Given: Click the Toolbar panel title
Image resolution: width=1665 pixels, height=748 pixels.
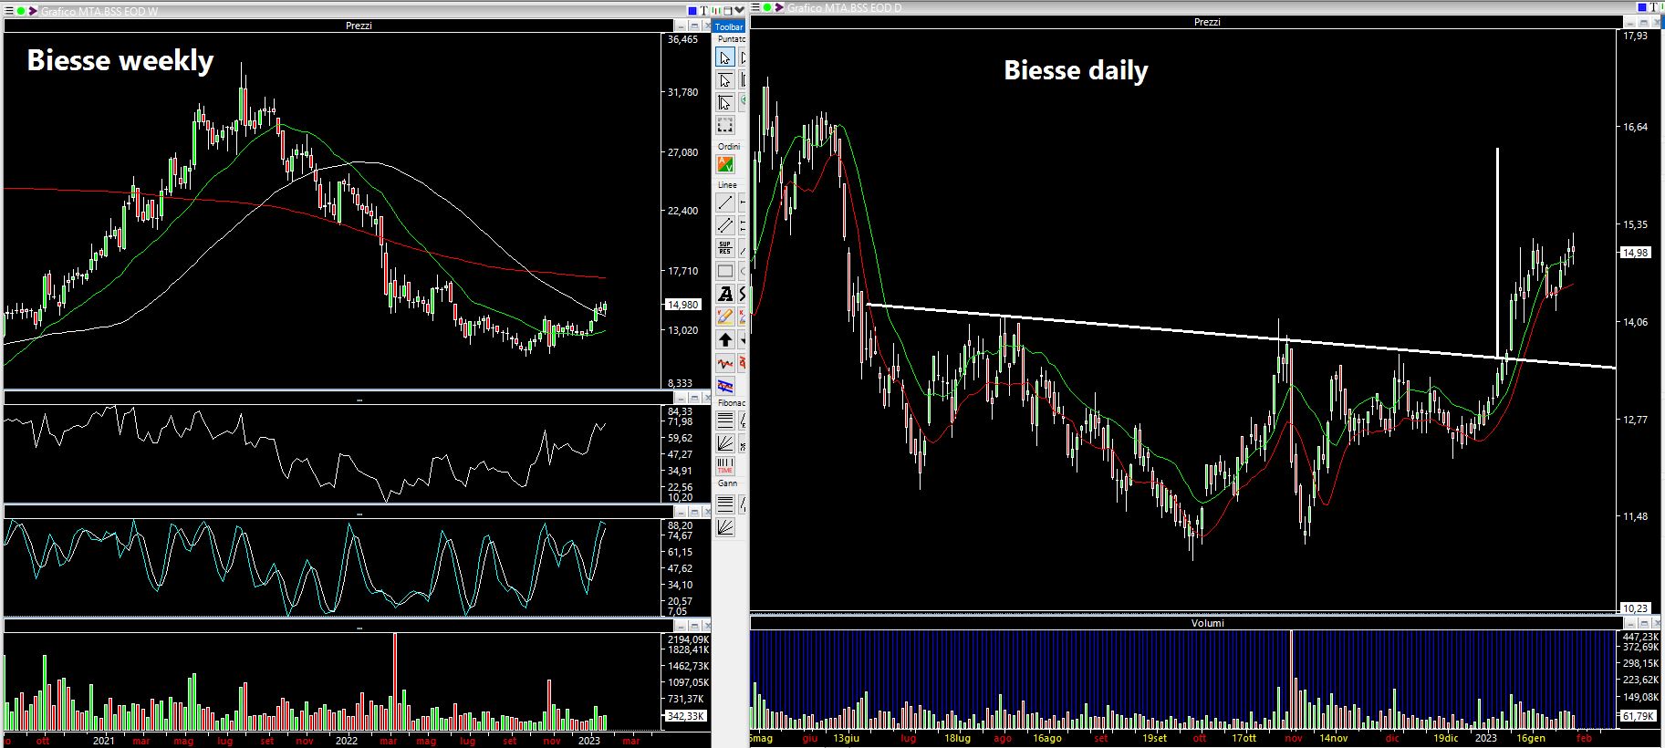Looking at the screenshot, I should (x=729, y=26).
